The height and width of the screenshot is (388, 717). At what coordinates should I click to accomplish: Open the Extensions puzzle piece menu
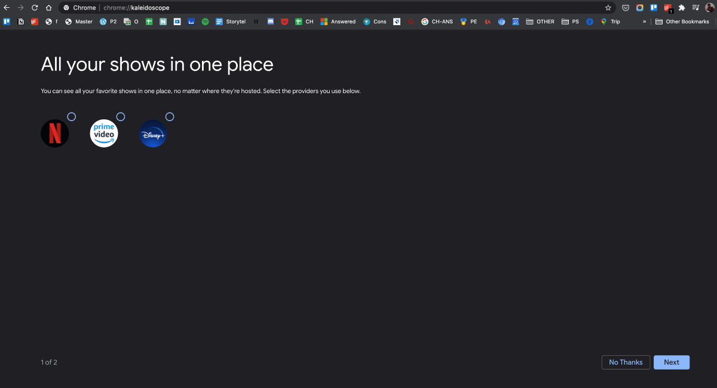tap(682, 8)
